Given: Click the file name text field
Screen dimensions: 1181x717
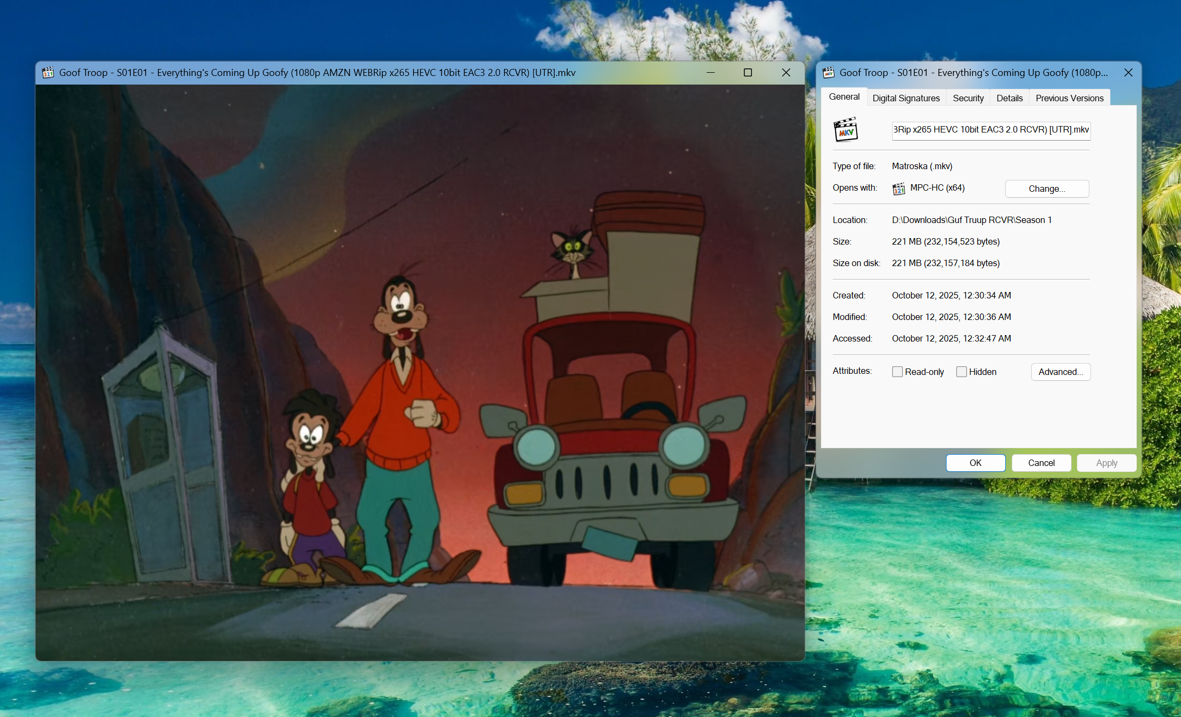Looking at the screenshot, I should click(991, 130).
